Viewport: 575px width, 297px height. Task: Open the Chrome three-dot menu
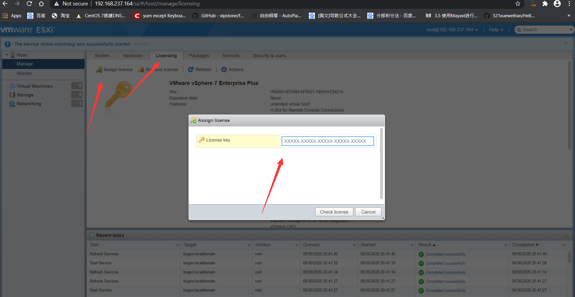pyautogui.click(x=569, y=4)
